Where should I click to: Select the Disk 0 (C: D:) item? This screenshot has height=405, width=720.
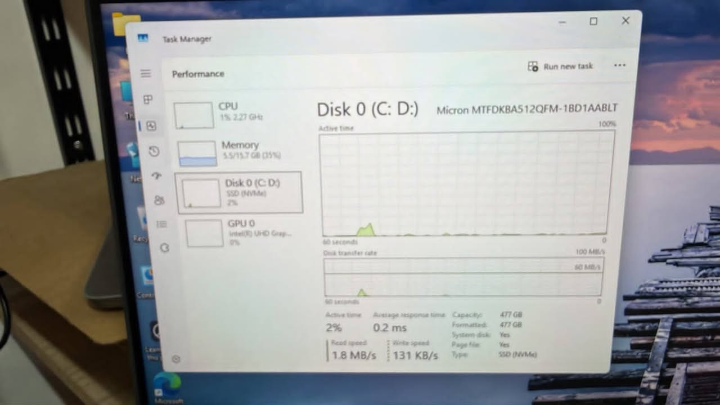[x=240, y=193]
